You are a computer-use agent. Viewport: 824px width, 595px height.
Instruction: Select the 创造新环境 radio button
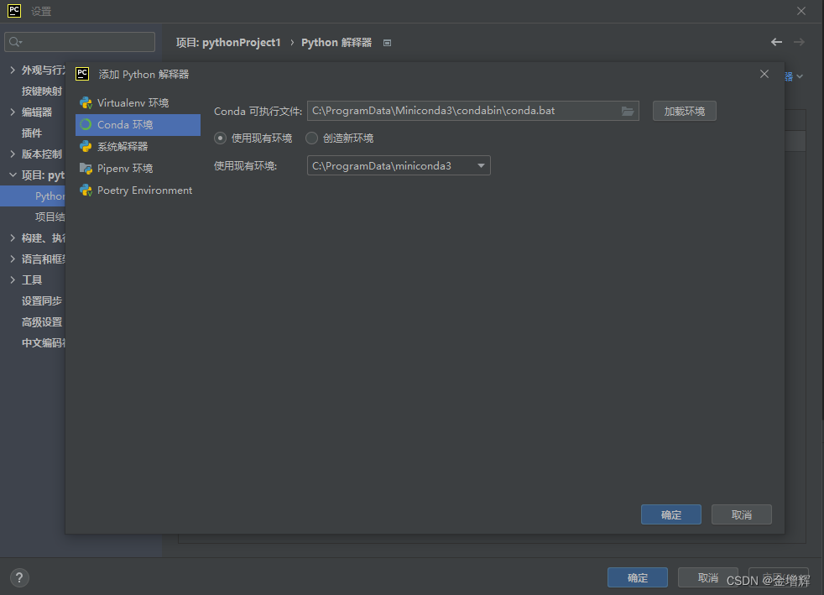click(311, 138)
